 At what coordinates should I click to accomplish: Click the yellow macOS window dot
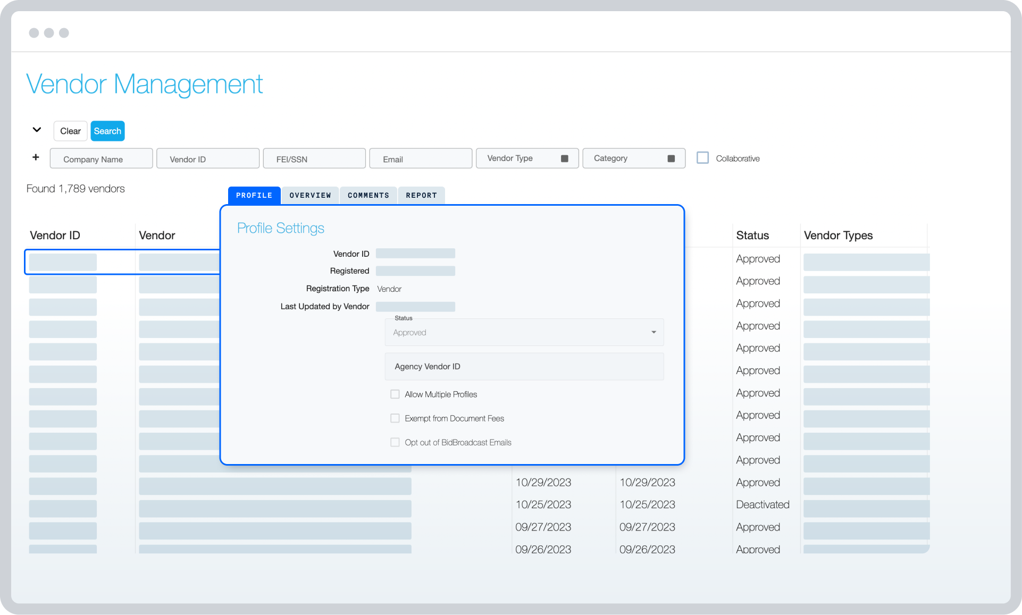pyautogui.click(x=49, y=32)
